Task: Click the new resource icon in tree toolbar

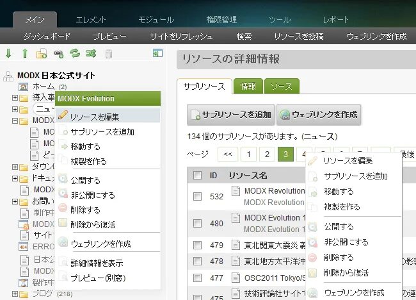Action: tap(42, 54)
